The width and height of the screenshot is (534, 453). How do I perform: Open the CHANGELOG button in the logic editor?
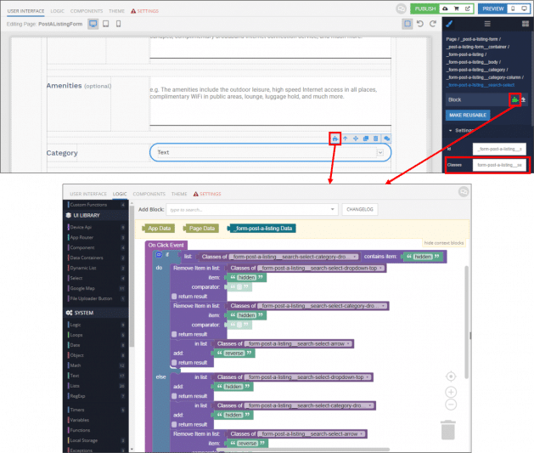click(360, 209)
